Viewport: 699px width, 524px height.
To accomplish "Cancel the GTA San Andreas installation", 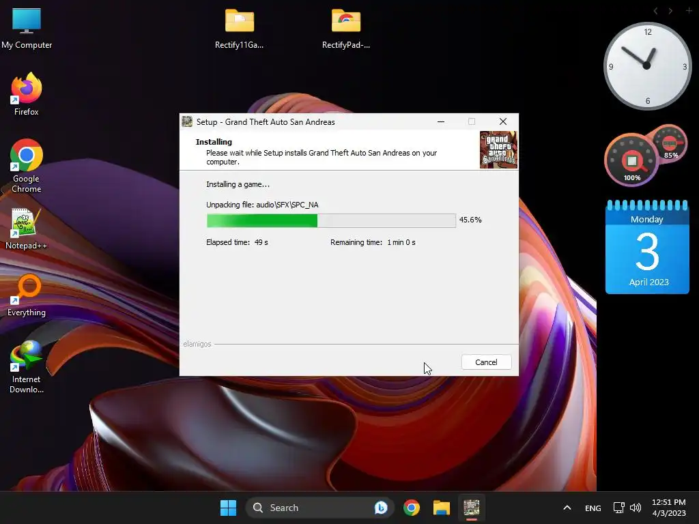I will pos(486,362).
